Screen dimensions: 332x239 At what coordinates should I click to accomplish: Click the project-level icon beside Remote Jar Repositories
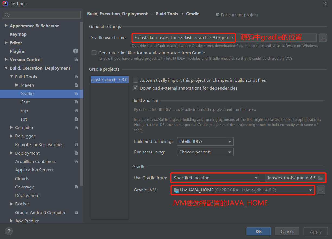pyautogui.click(x=76, y=144)
